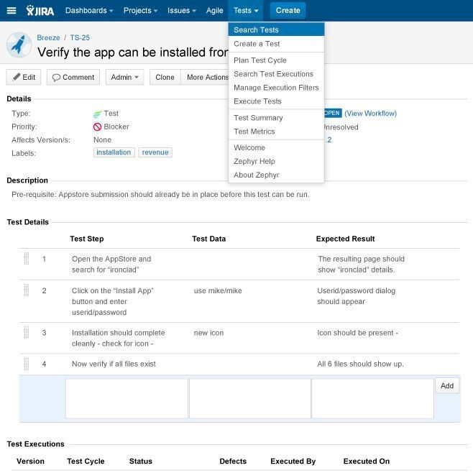Click the Breeze project rocket avatar
This screenshot has width=473, height=473.
point(19,45)
